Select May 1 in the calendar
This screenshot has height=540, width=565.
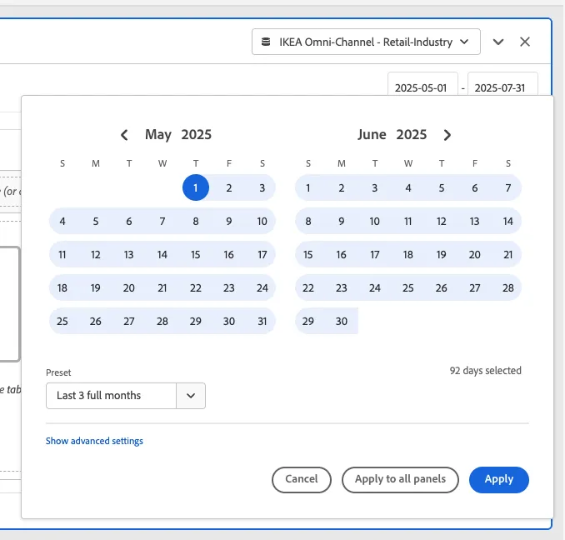click(x=196, y=187)
